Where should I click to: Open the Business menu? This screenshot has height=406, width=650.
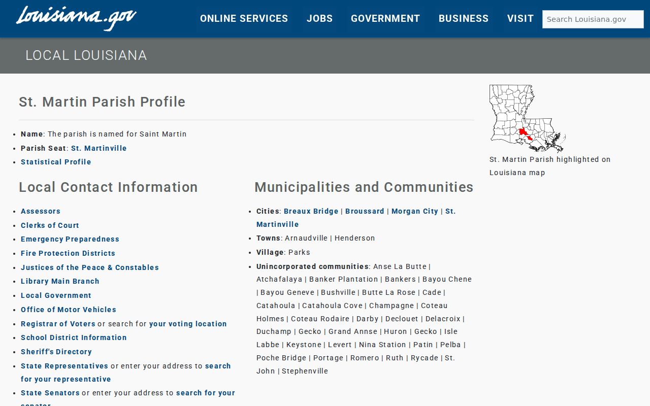tap(464, 19)
